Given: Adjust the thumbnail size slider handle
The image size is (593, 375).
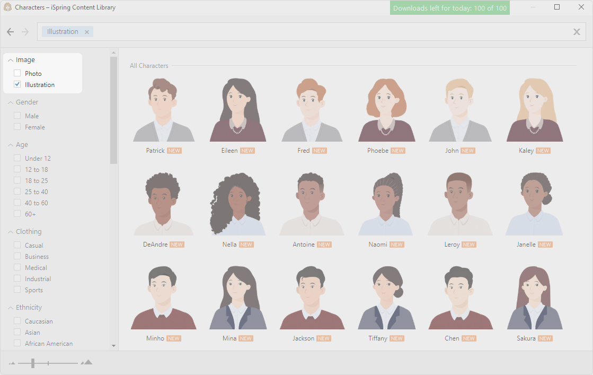Looking at the screenshot, I should pyautogui.click(x=33, y=363).
